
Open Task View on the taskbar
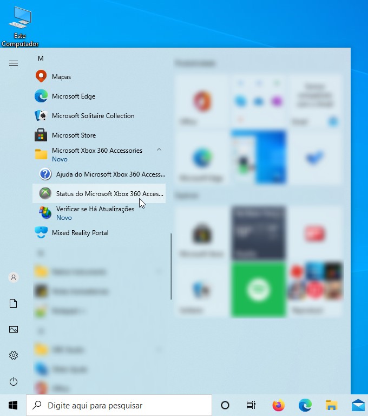(251, 405)
